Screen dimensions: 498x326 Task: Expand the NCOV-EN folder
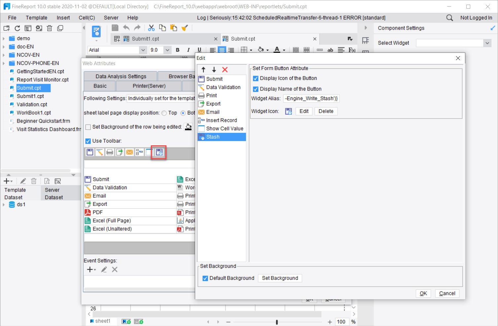point(4,55)
